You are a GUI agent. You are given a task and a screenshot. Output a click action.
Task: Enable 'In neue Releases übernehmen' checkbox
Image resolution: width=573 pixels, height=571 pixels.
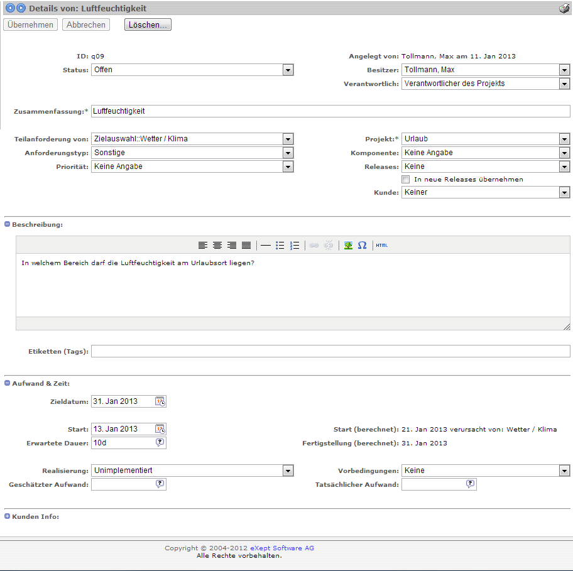click(406, 180)
